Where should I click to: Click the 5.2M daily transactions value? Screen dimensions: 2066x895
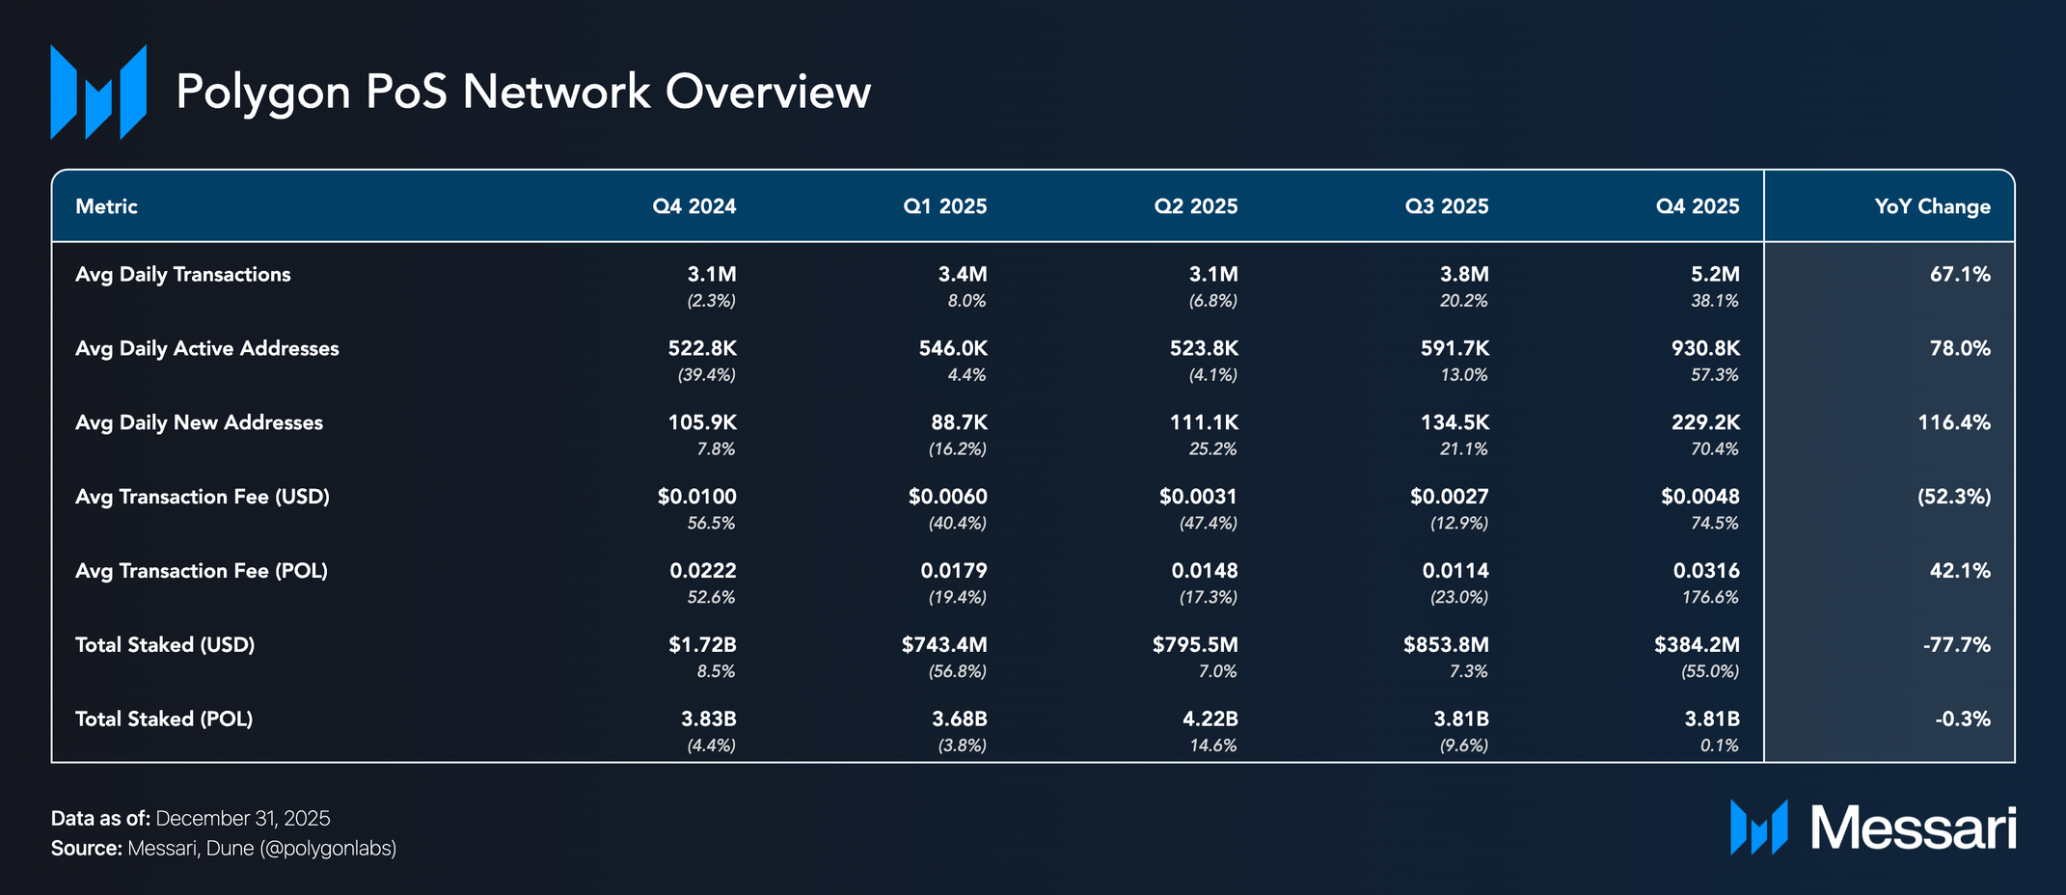(x=1715, y=275)
